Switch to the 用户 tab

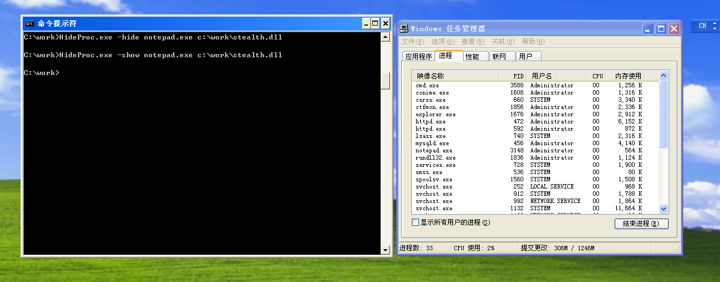click(528, 56)
